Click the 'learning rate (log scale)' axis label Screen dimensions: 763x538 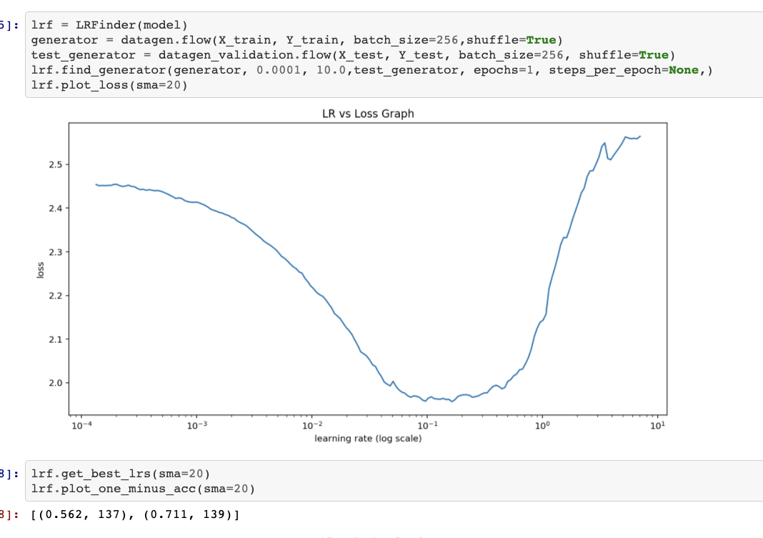pos(368,438)
